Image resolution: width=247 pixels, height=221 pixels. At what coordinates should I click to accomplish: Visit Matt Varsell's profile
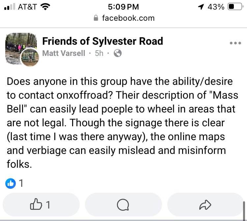click(64, 53)
